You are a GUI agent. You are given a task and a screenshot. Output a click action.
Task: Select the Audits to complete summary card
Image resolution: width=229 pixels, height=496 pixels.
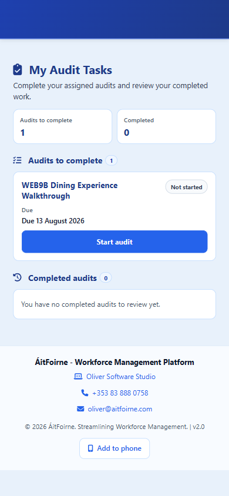pos(63,126)
